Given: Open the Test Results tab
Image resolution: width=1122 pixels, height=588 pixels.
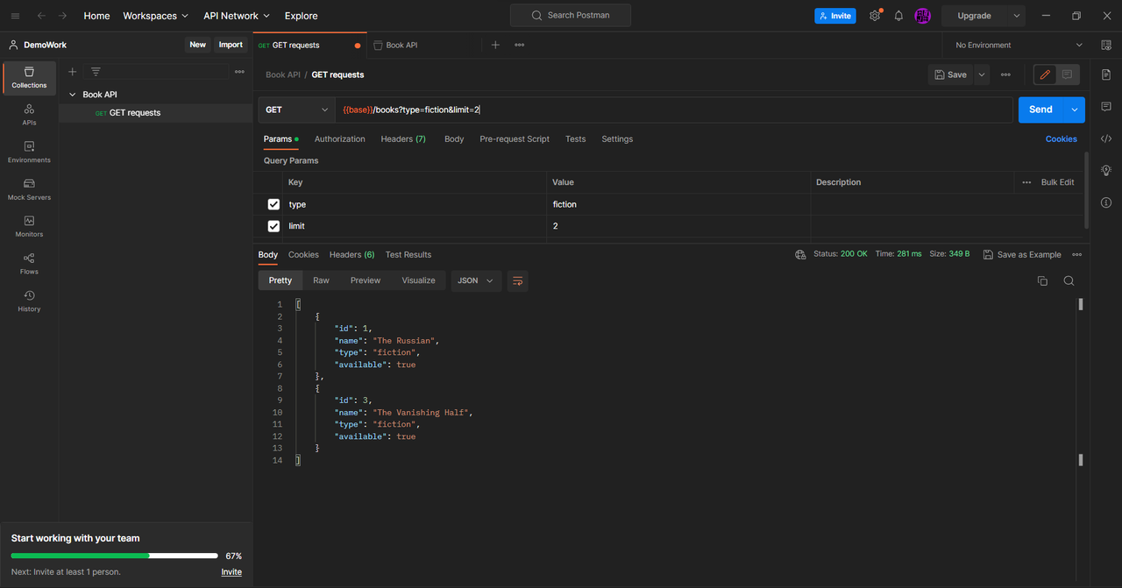Looking at the screenshot, I should click(408, 254).
